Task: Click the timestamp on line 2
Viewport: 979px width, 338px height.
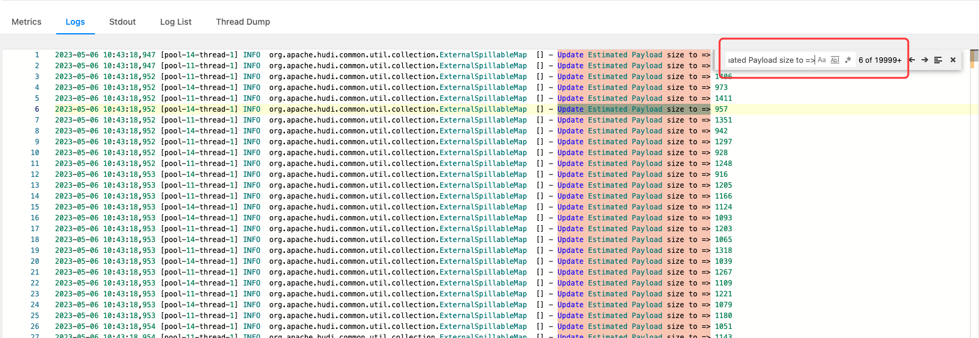Action: click(105, 66)
